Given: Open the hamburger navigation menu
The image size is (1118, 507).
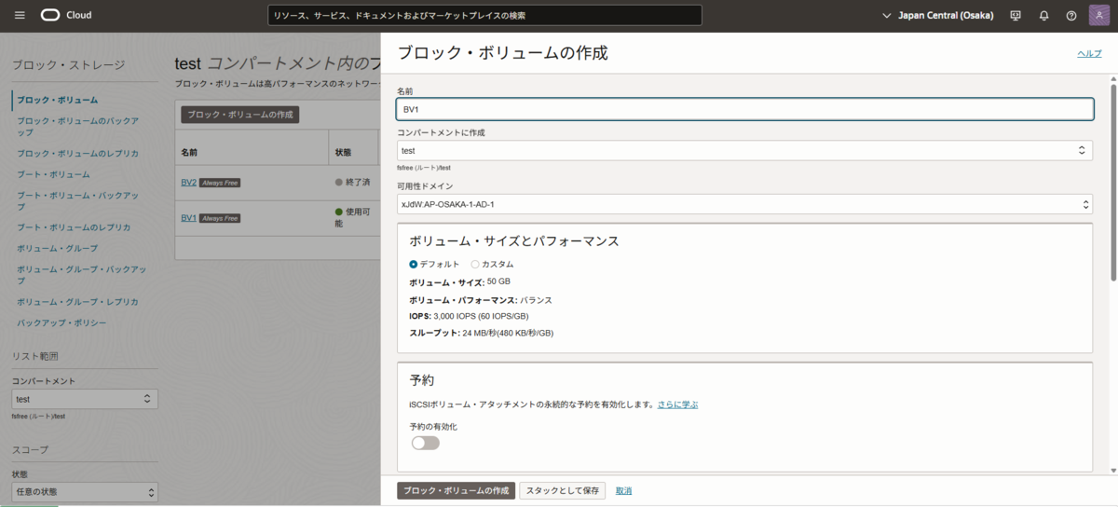Looking at the screenshot, I should pos(20,15).
